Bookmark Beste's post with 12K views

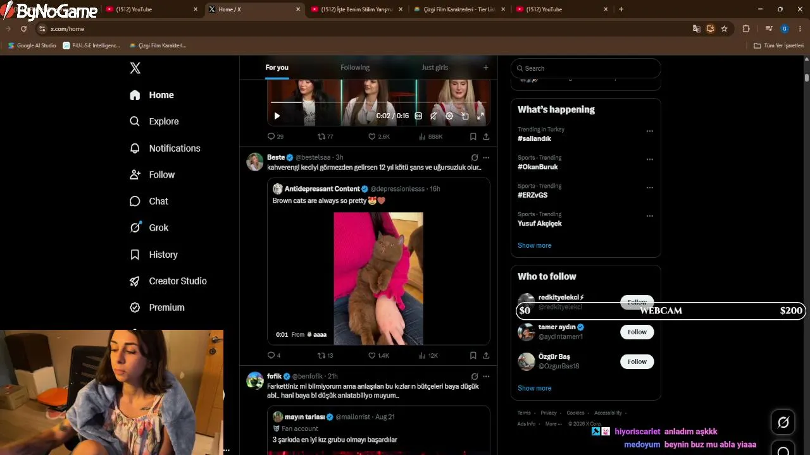tap(473, 356)
